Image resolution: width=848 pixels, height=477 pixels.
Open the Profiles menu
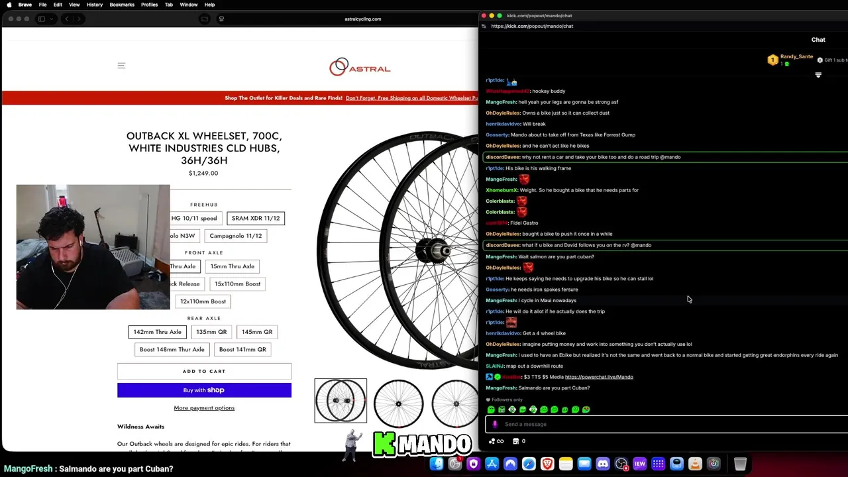pos(149,5)
